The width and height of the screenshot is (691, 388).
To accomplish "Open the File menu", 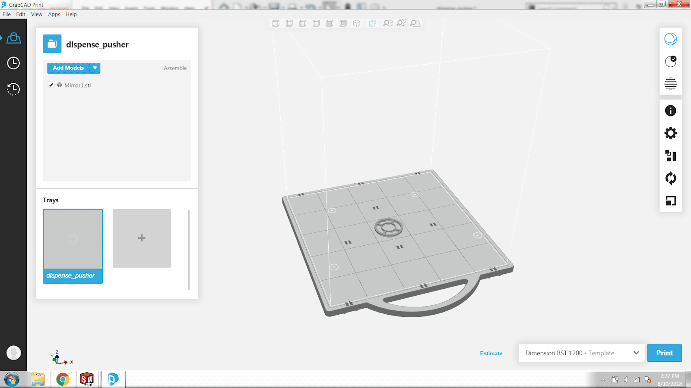I will coord(7,14).
